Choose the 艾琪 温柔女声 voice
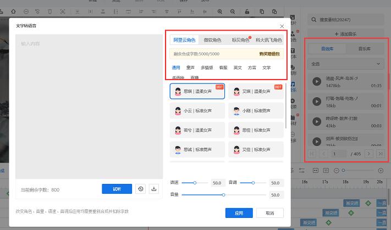391x230 pixels. click(x=256, y=91)
